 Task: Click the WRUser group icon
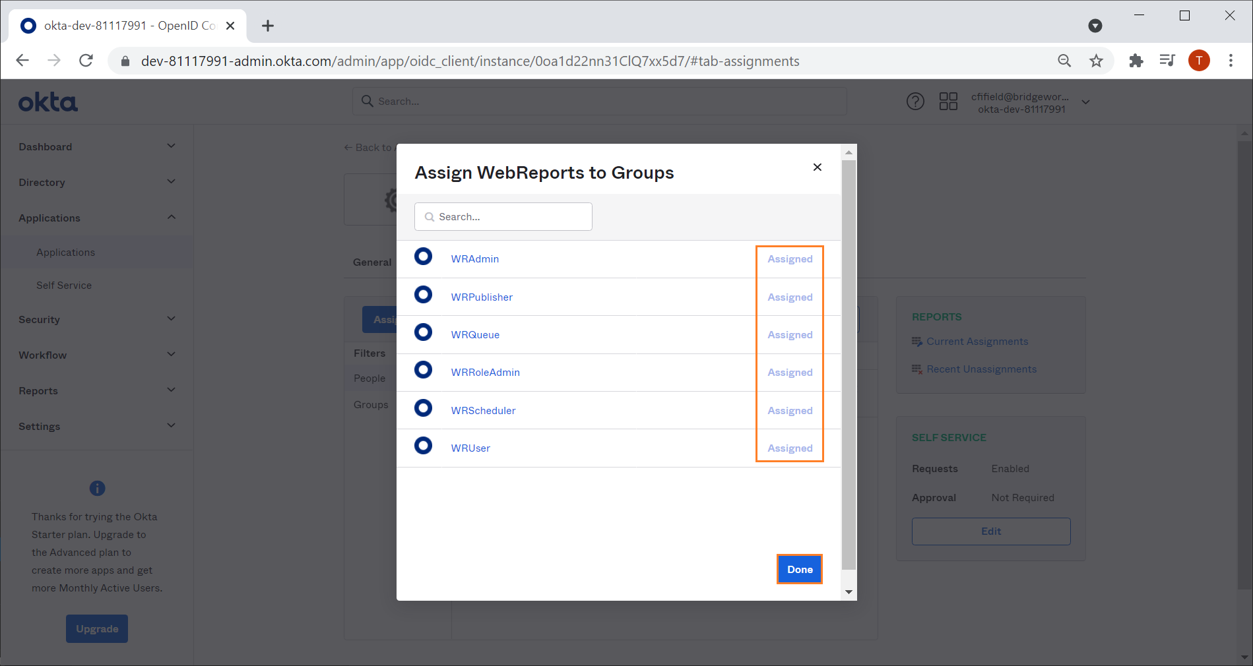coord(423,446)
